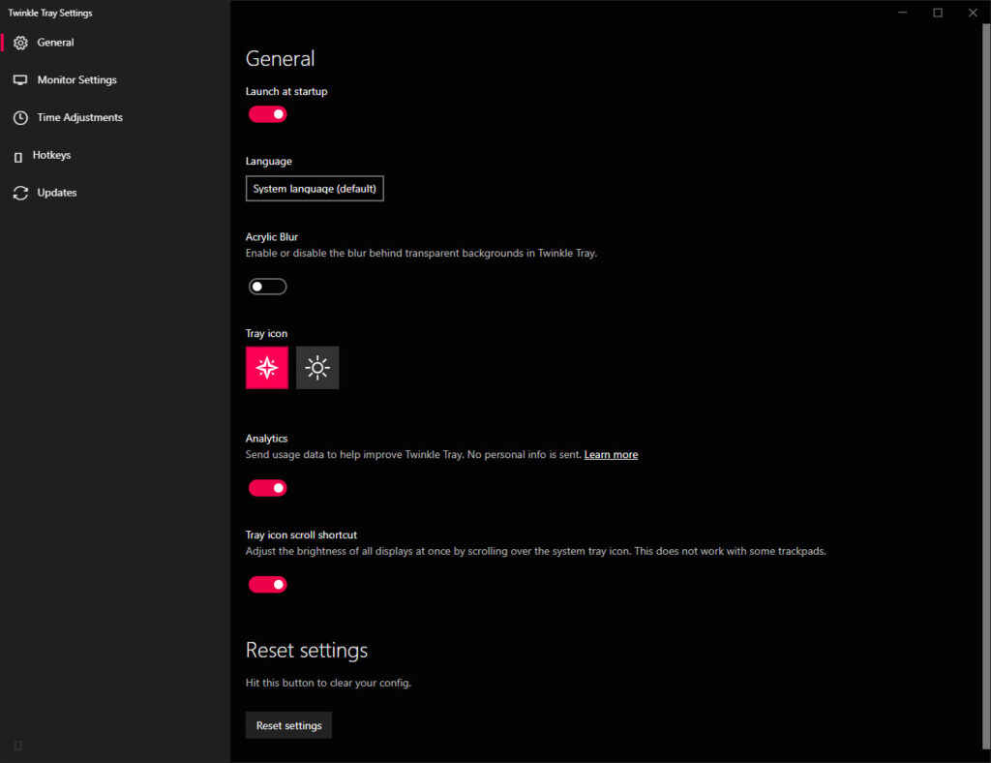Click the 'Acrylic Blur' label text
Image resolution: width=991 pixels, height=763 pixels.
pyautogui.click(x=272, y=237)
